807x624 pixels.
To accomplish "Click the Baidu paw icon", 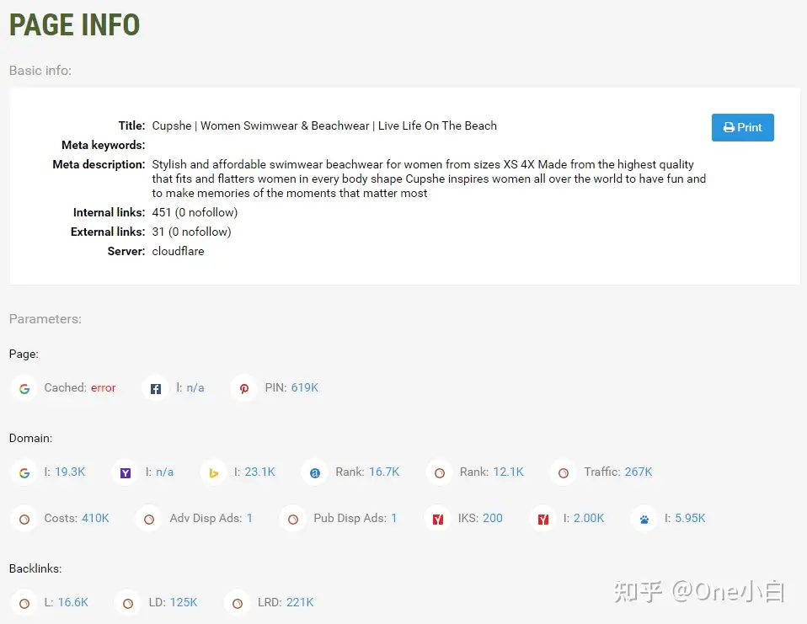I will [644, 519].
